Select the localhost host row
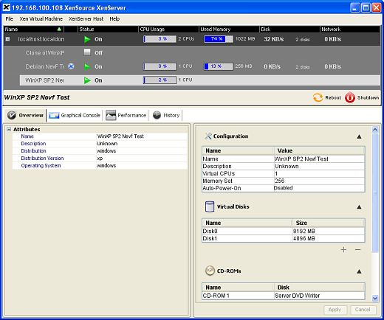 [x=192, y=39]
